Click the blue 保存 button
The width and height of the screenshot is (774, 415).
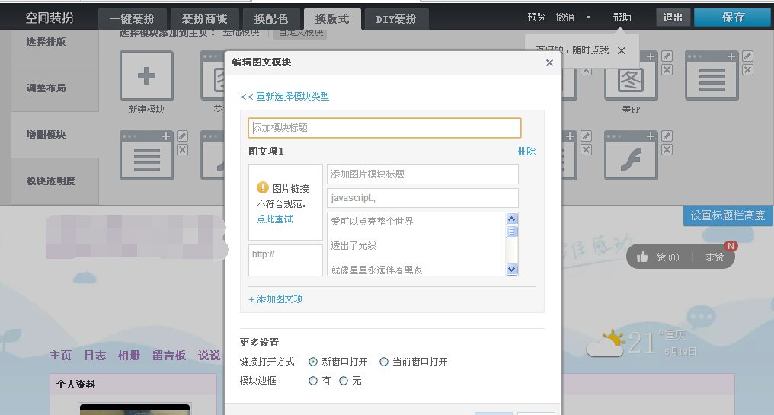click(x=733, y=18)
